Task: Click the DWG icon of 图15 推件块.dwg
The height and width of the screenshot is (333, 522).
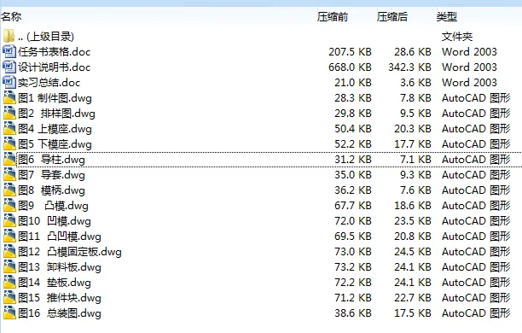Action: (x=9, y=297)
